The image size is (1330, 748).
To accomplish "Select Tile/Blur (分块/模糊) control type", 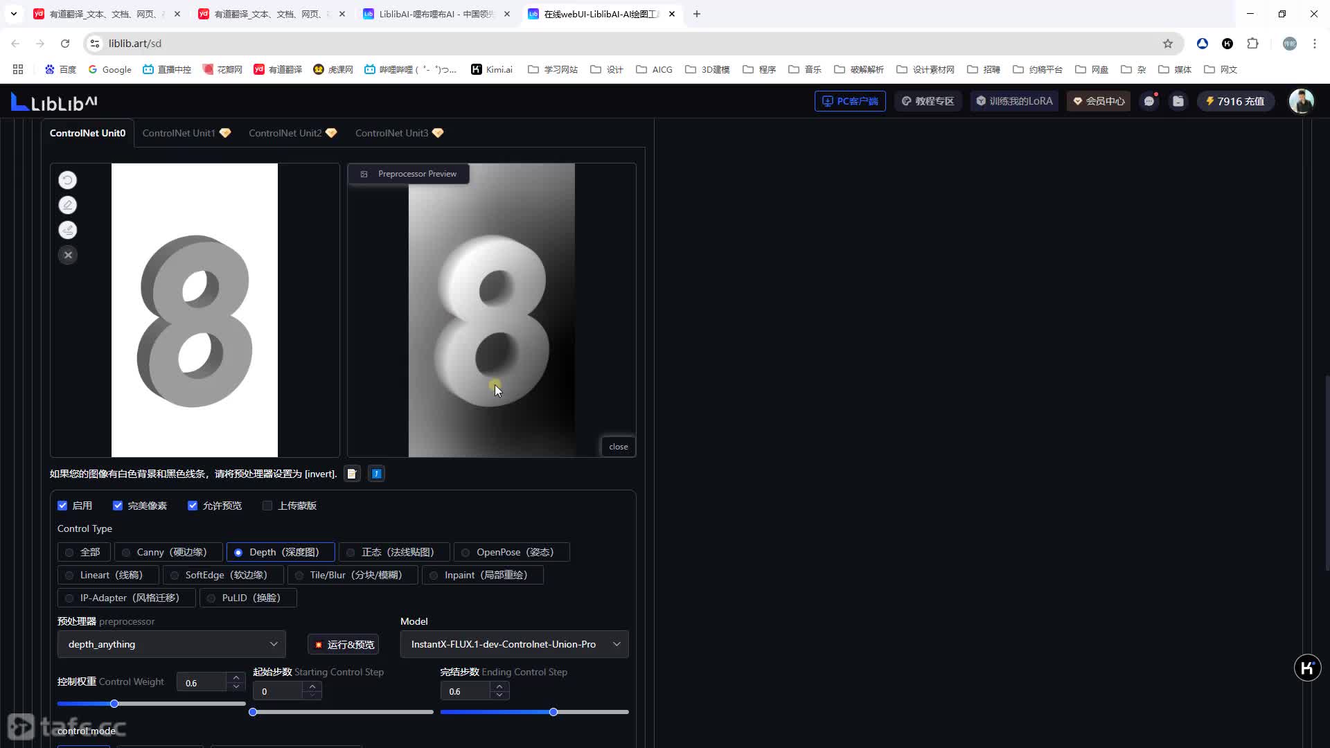I will [x=353, y=575].
